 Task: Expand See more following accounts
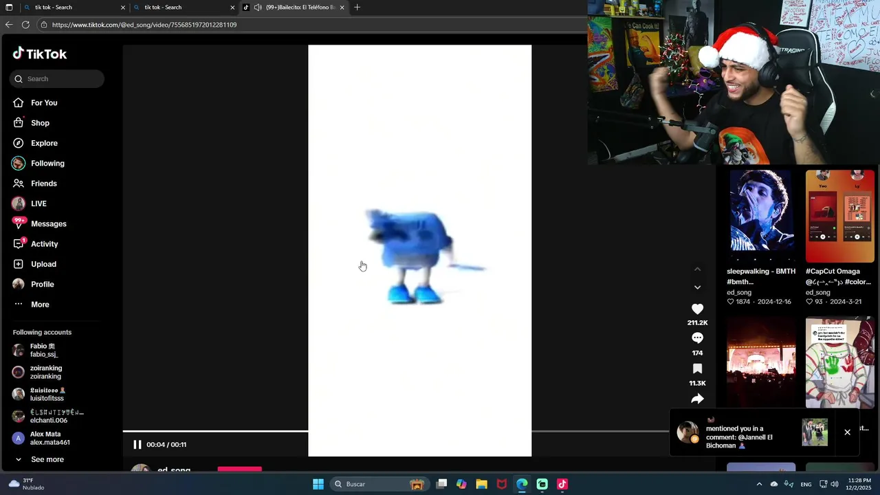[x=47, y=459]
